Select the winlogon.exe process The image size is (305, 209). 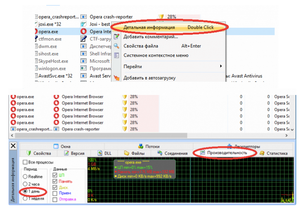click(52, 69)
